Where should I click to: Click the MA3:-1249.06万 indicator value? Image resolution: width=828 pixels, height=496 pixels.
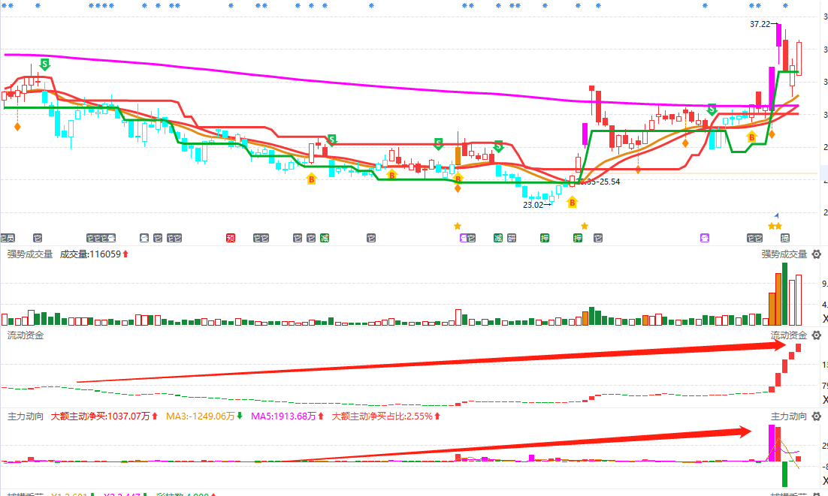(x=201, y=416)
